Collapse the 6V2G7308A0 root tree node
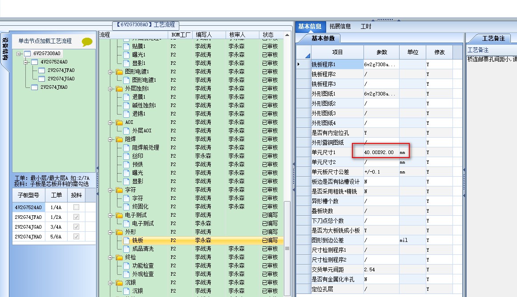 19,54
